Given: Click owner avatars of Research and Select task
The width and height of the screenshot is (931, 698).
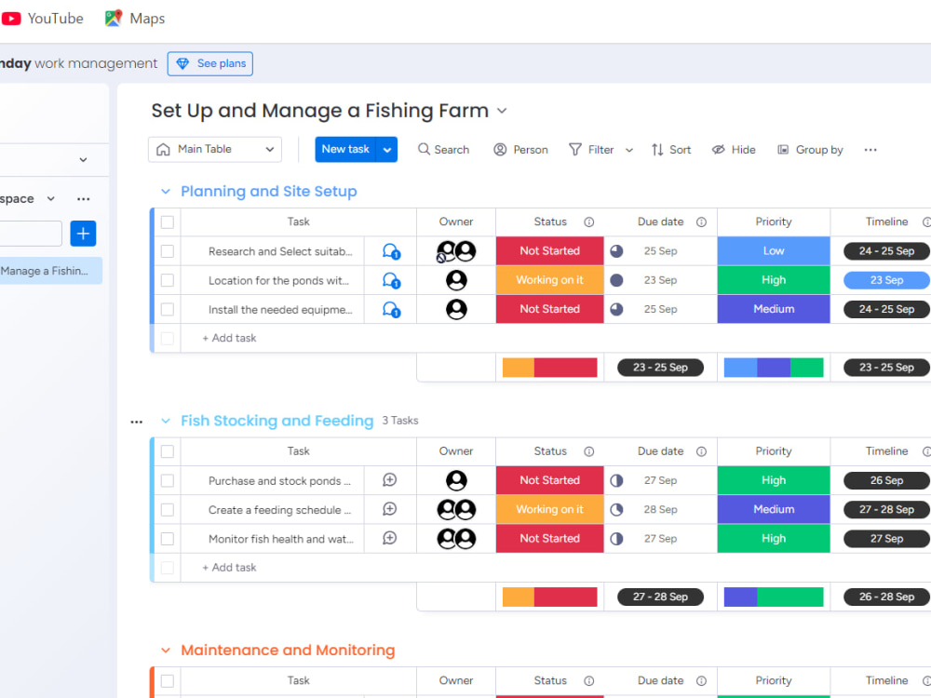Looking at the screenshot, I should [x=456, y=251].
